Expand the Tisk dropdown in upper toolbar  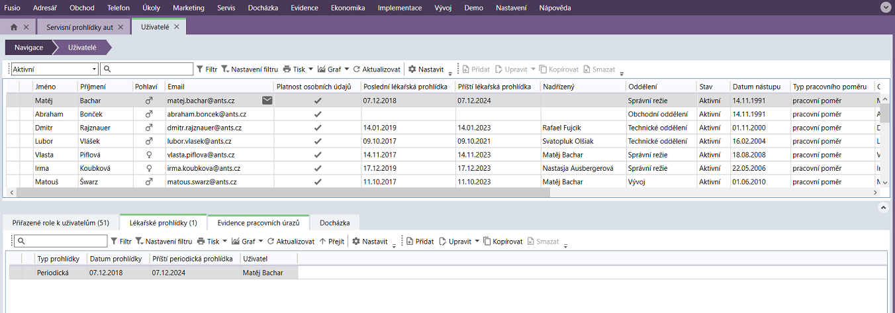(310, 69)
